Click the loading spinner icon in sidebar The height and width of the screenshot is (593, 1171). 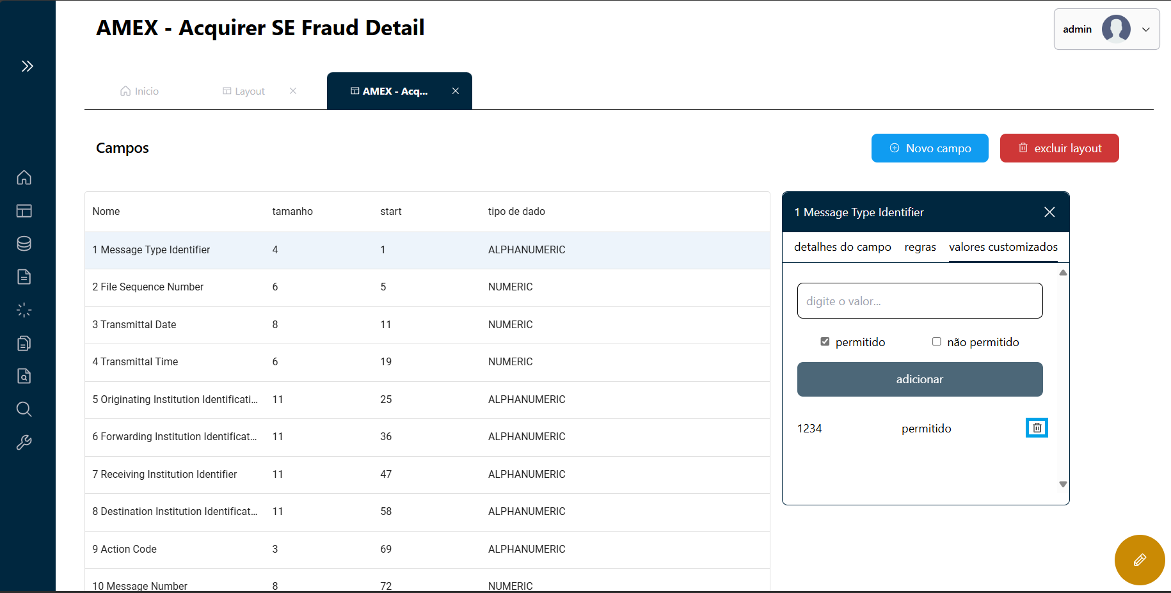pyautogui.click(x=24, y=310)
